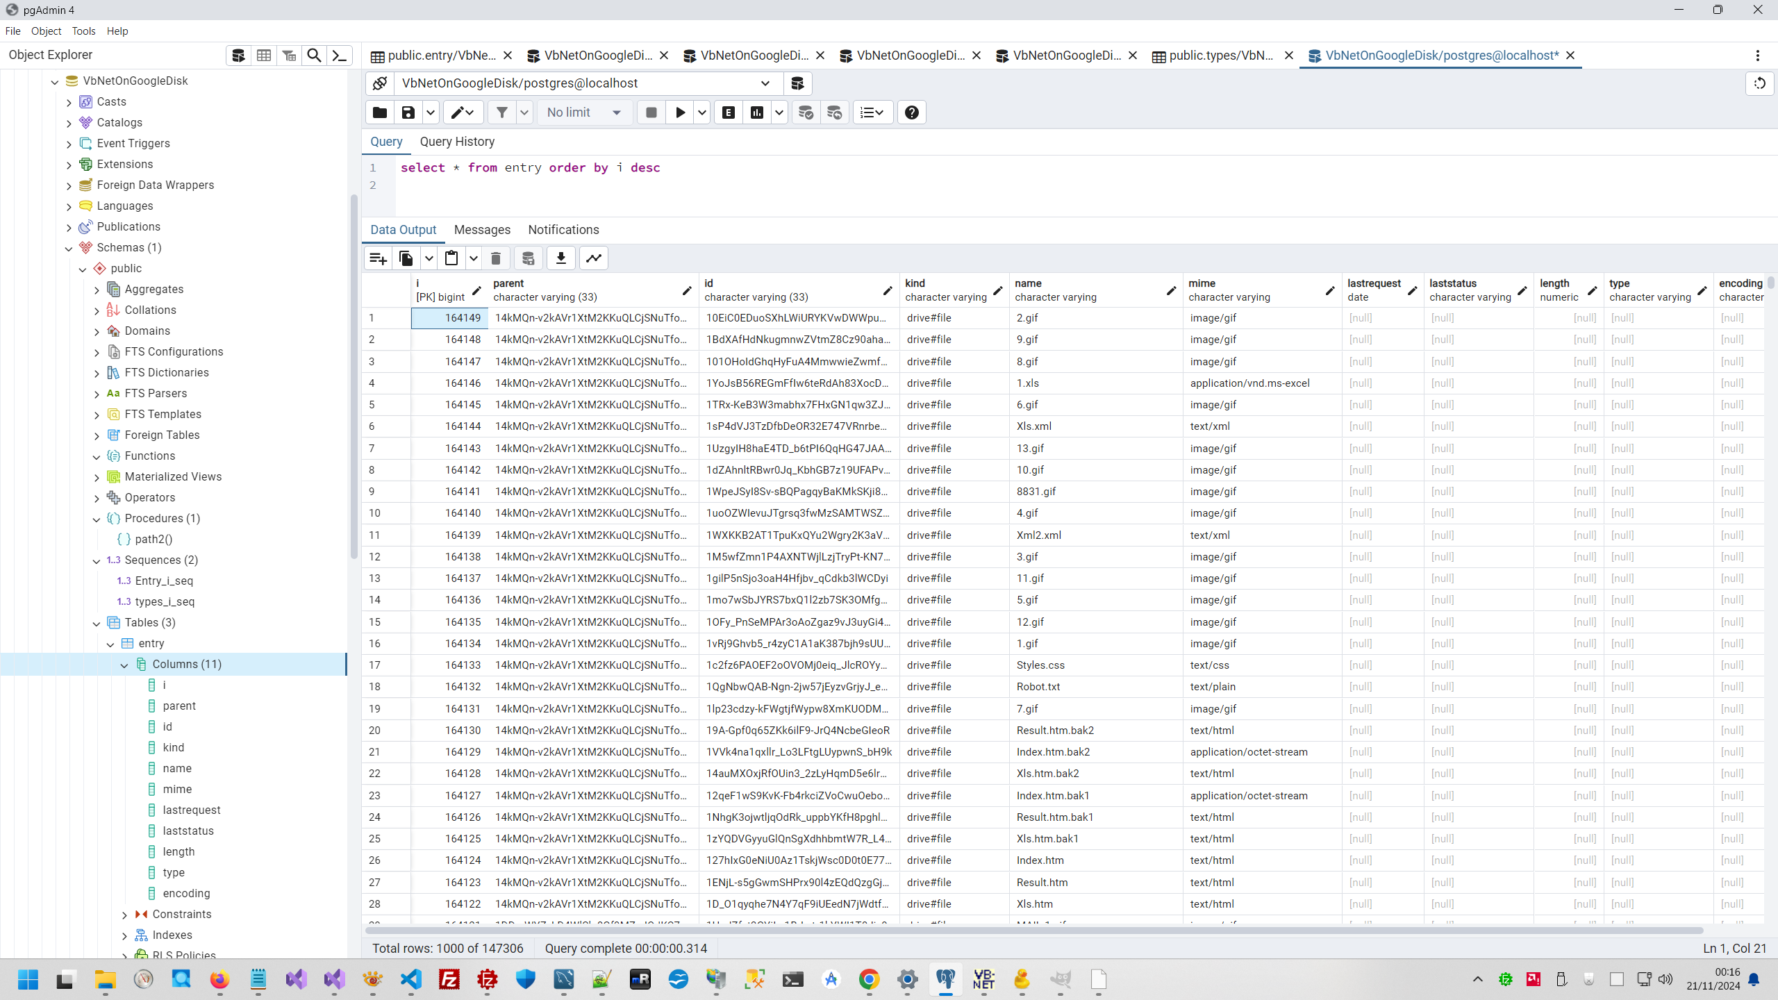Open the PSQL Tool icon
The height and width of the screenshot is (1000, 1778).
(340, 56)
